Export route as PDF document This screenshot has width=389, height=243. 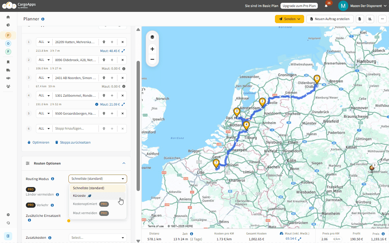[x=360, y=19]
